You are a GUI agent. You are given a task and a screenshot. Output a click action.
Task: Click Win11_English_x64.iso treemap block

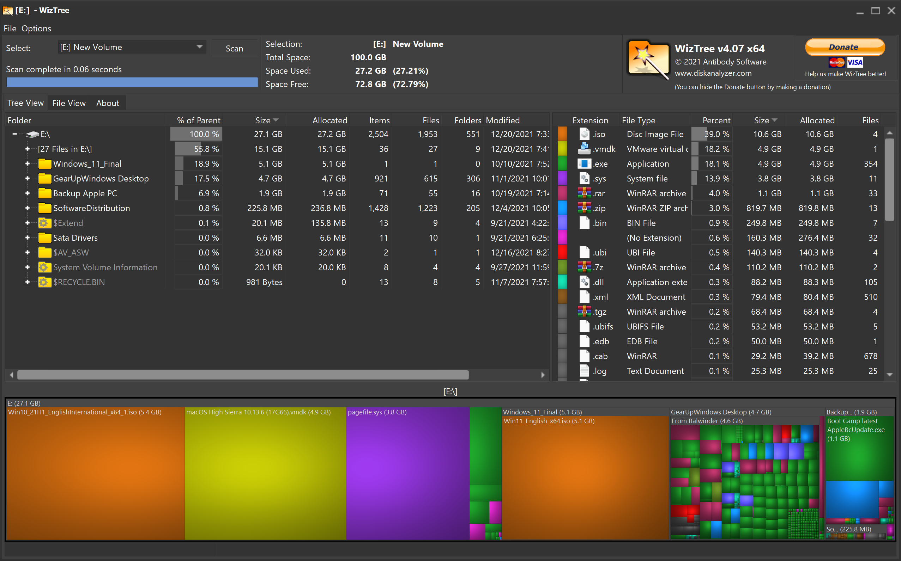[585, 478]
